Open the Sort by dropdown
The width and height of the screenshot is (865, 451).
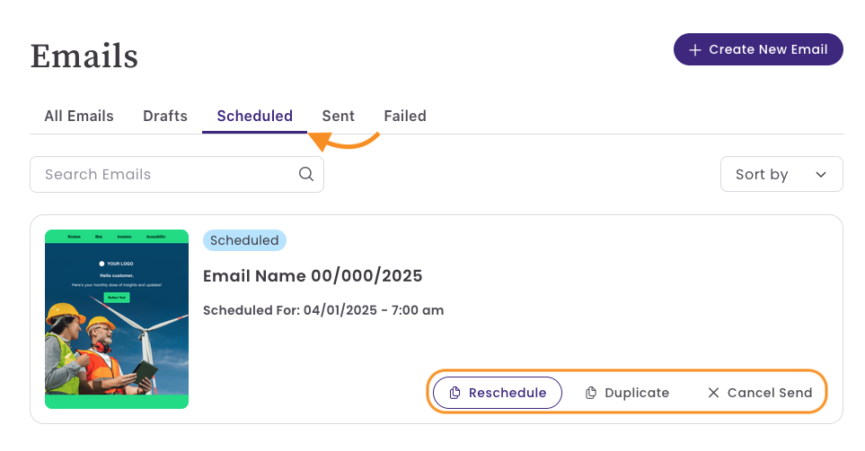[x=781, y=174]
